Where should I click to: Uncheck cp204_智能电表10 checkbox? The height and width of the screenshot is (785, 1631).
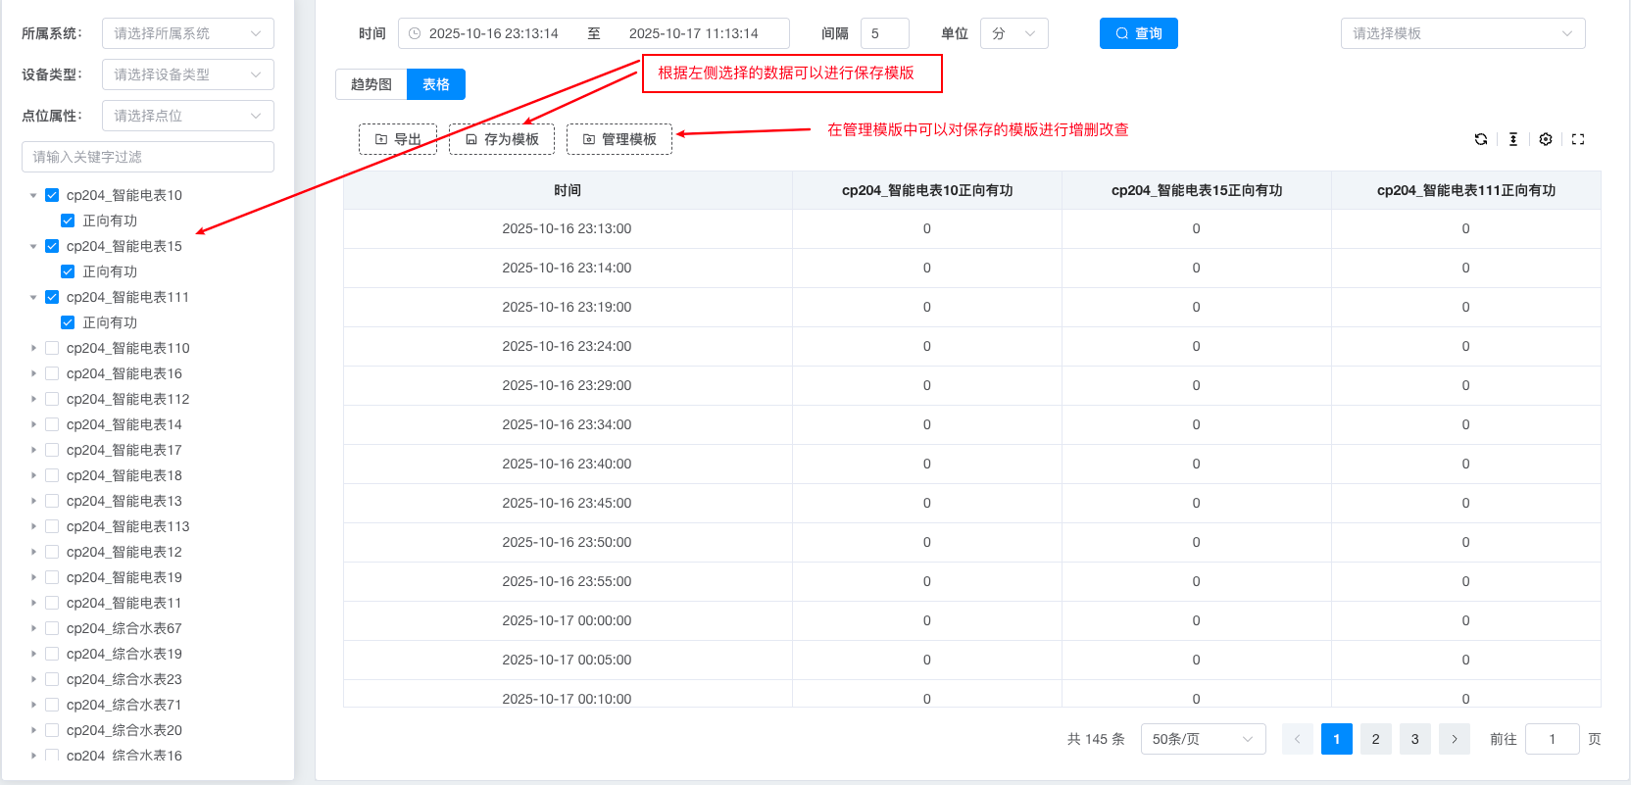[52, 195]
